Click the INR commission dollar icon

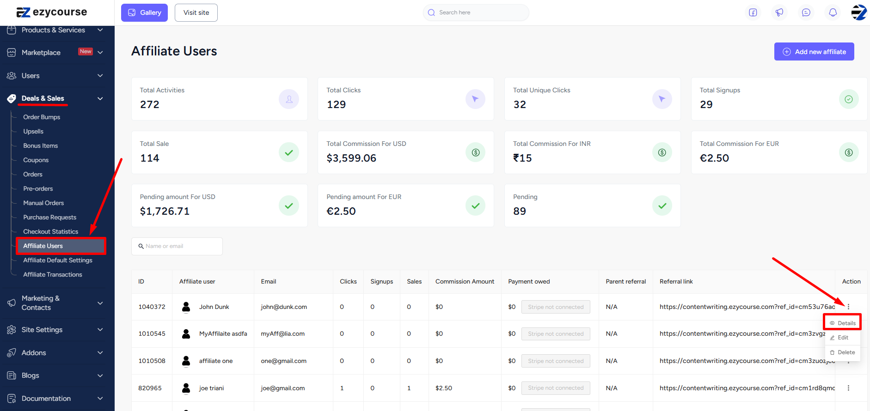662,152
